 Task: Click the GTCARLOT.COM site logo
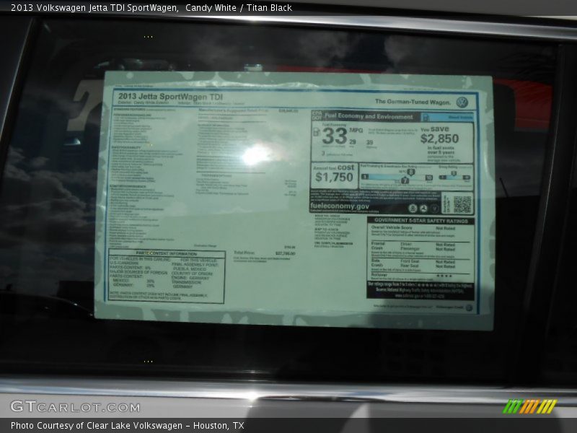pos(75,407)
